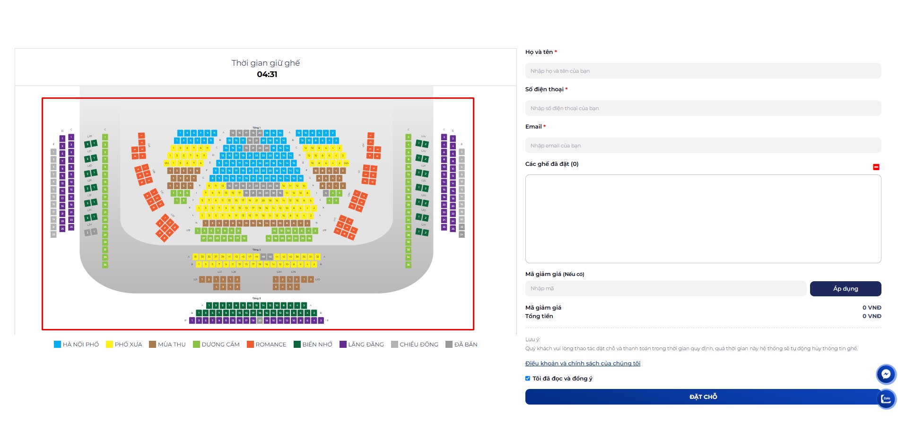Select brown seat 1 in Tầng 1 row N
Viewport: 898px width, 423px height.
(205, 223)
